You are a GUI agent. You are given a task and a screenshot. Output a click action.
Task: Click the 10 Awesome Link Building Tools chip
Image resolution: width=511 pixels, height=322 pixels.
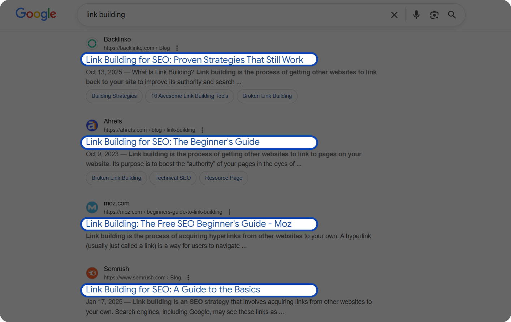[x=189, y=96]
